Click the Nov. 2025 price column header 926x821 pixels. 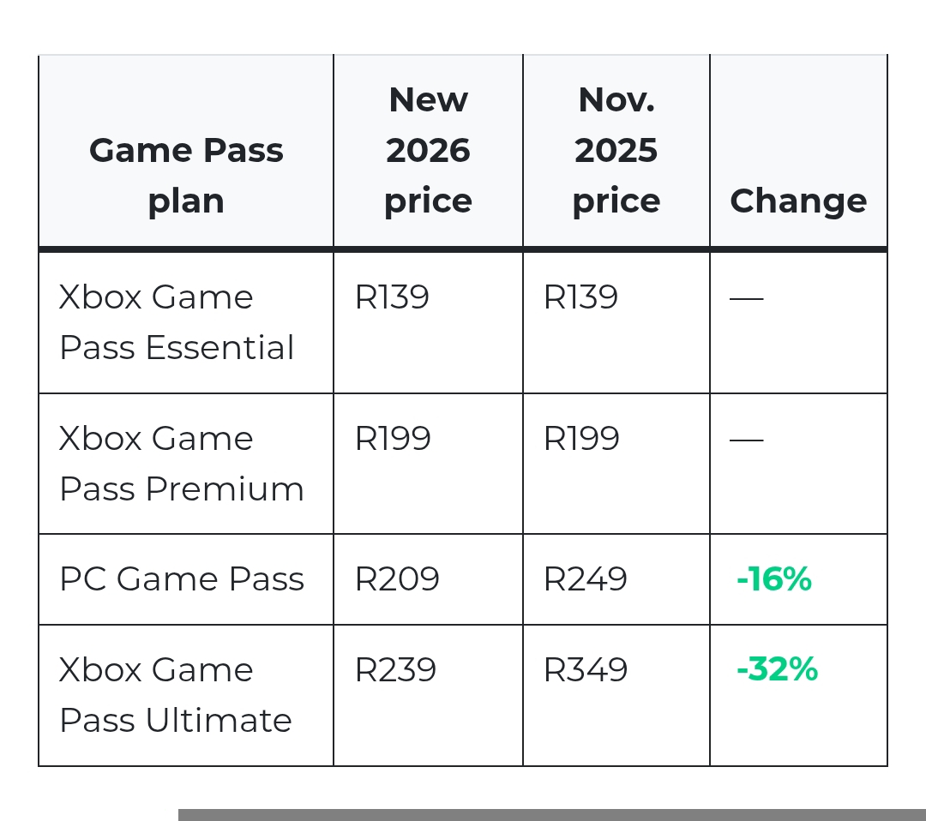pyautogui.click(x=616, y=151)
